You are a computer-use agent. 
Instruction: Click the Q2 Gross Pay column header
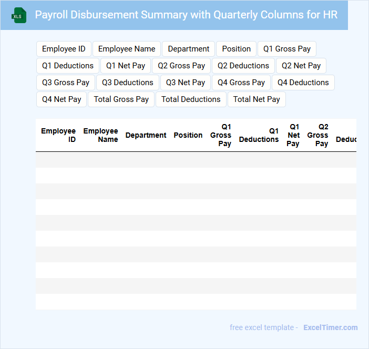pos(318,135)
